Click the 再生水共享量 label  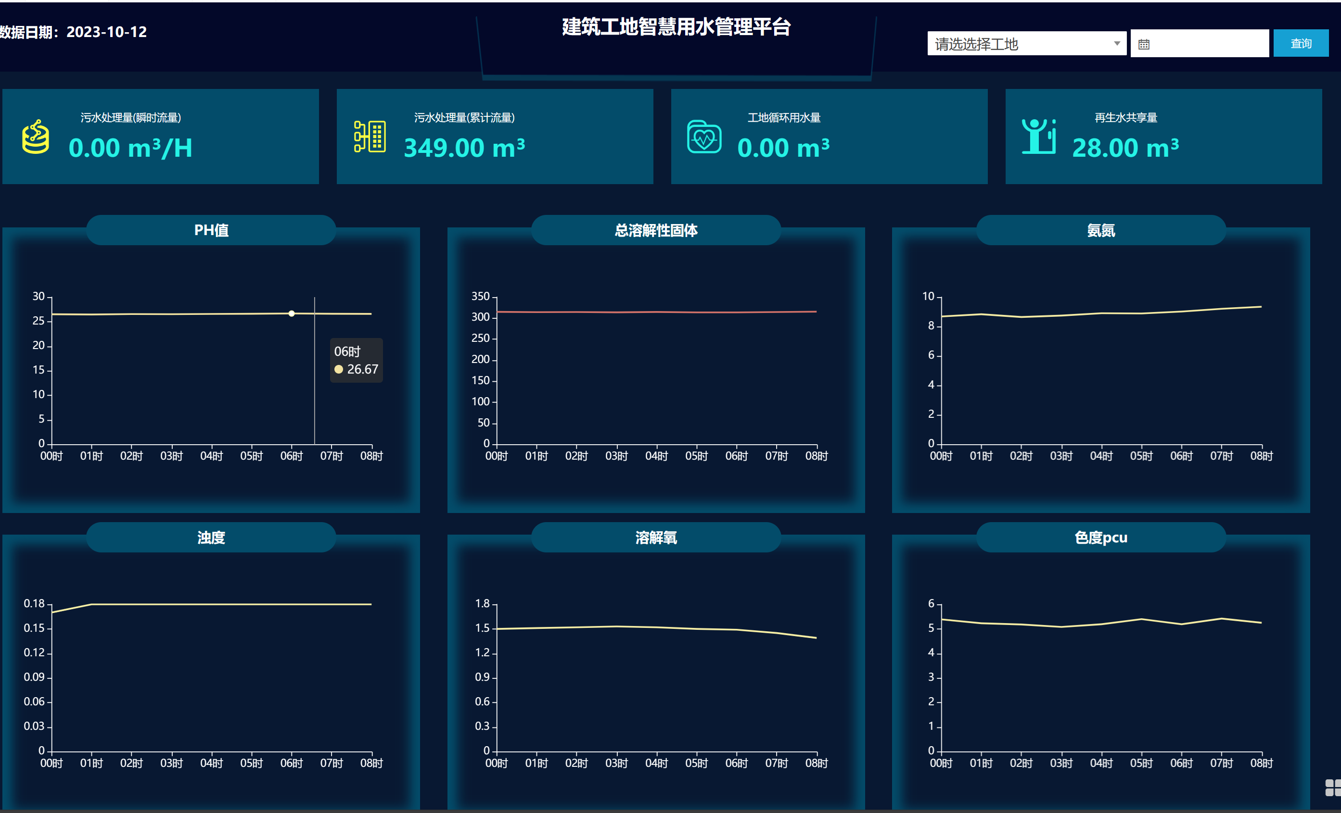tap(1125, 117)
